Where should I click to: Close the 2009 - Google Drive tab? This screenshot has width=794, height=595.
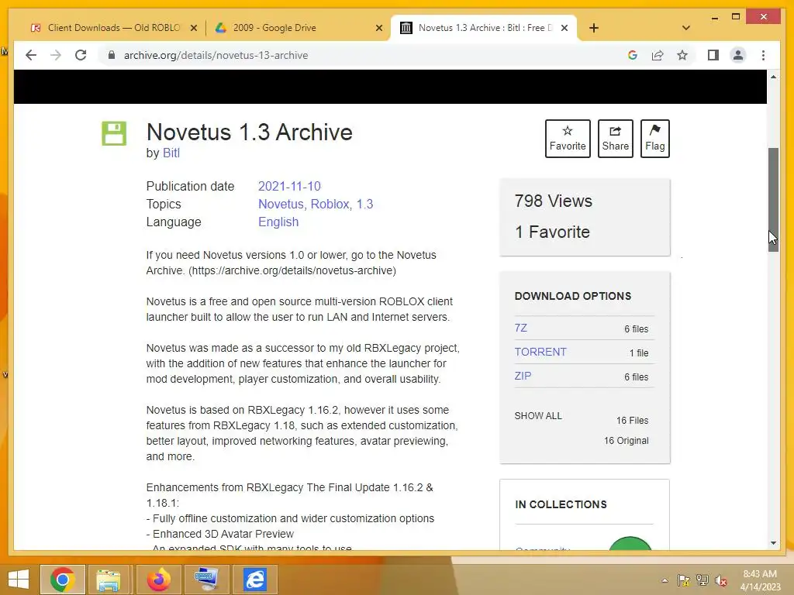tap(378, 28)
